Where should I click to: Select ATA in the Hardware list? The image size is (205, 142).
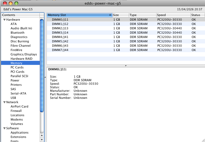pyautogui.click(x=14, y=24)
